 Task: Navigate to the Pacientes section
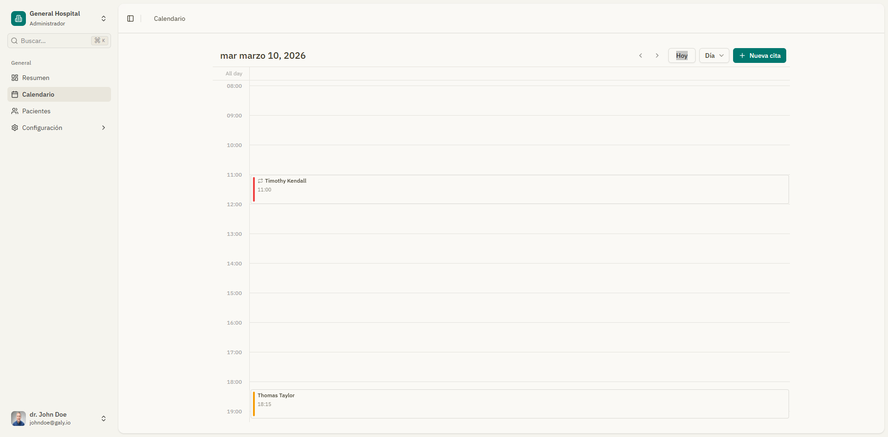click(x=37, y=111)
